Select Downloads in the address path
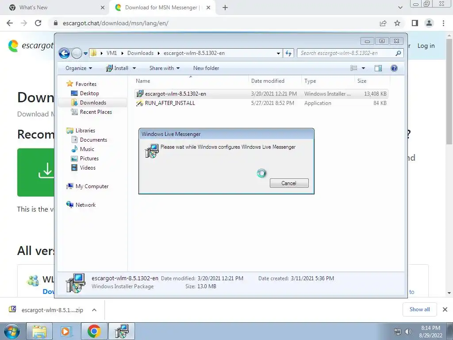This screenshot has height=340, width=453. [x=140, y=53]
